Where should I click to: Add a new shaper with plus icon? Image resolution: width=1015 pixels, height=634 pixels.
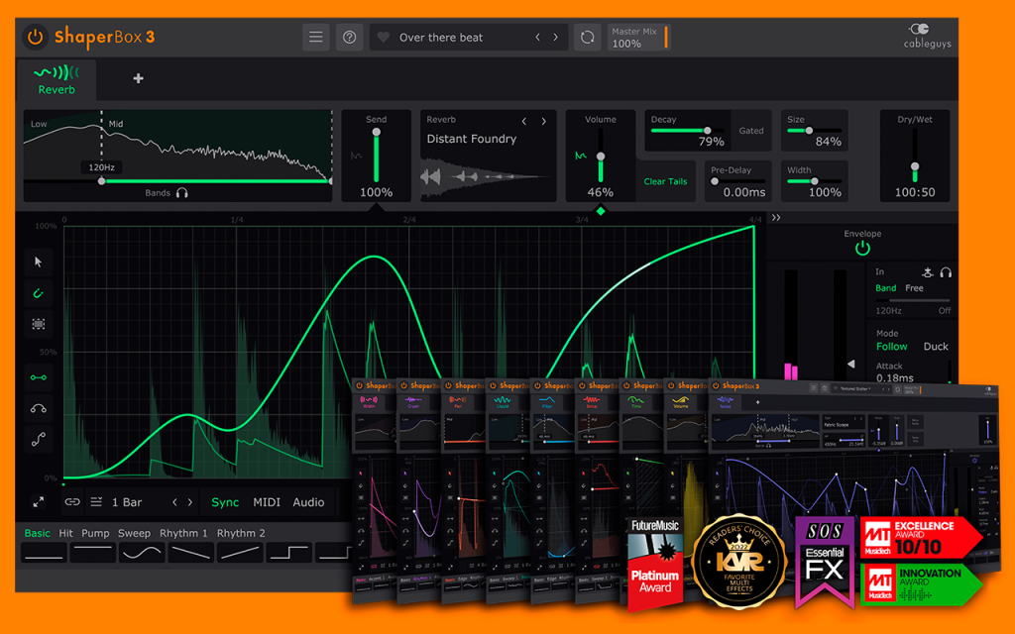pos(138,78)
